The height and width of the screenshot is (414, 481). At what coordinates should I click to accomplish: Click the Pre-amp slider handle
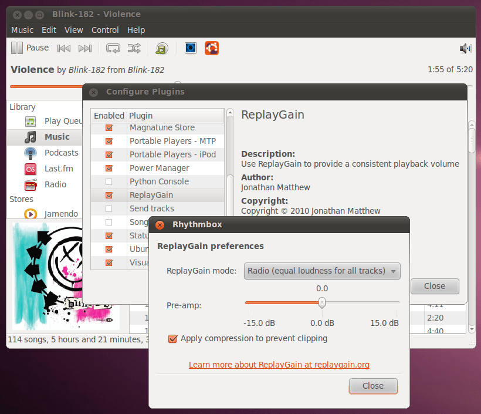(322, 303)
